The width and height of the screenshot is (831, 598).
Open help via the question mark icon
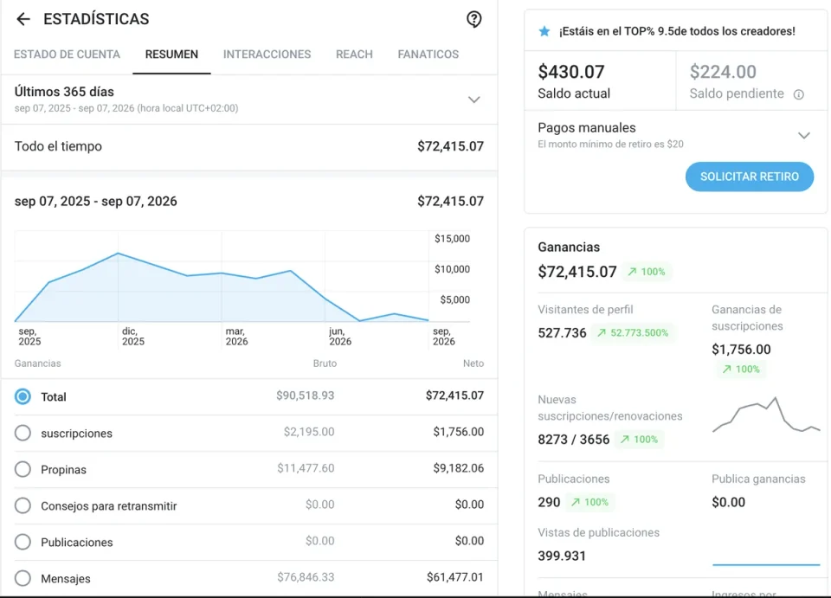(473, 19)
